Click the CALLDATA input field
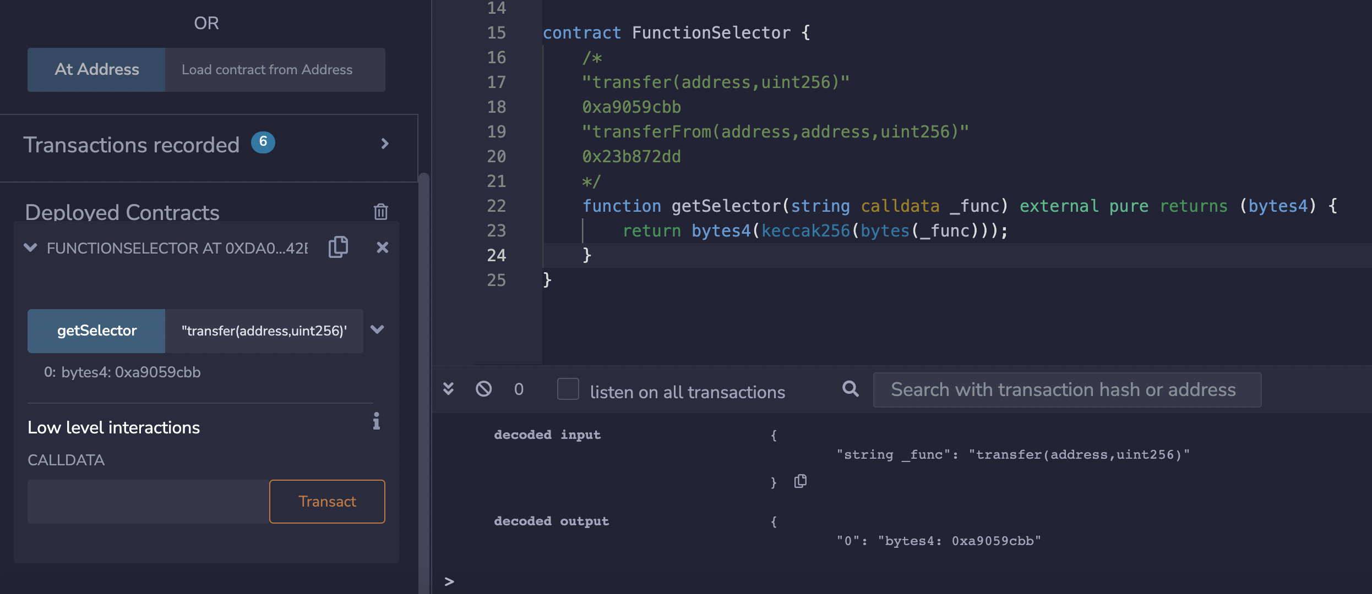This screenshot has height=594, width=1372. point(148,501)
